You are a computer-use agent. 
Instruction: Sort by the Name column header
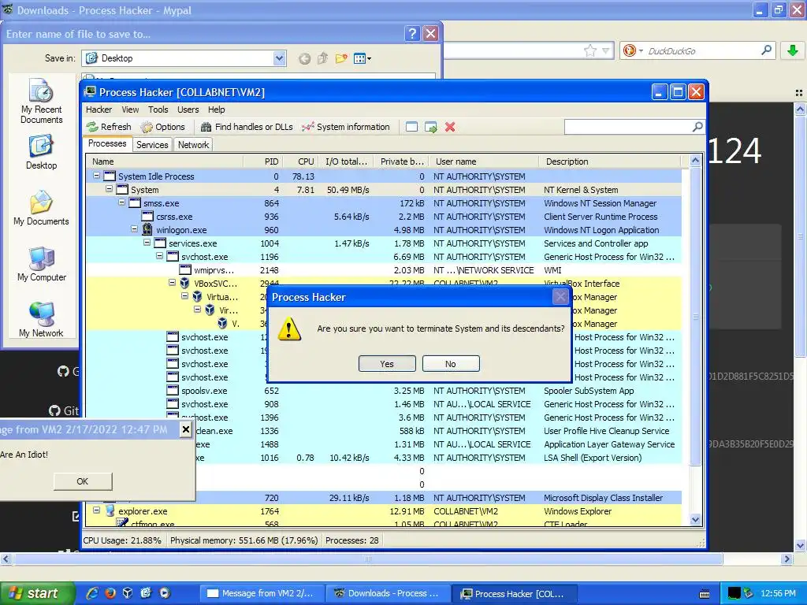pos(165,161)
